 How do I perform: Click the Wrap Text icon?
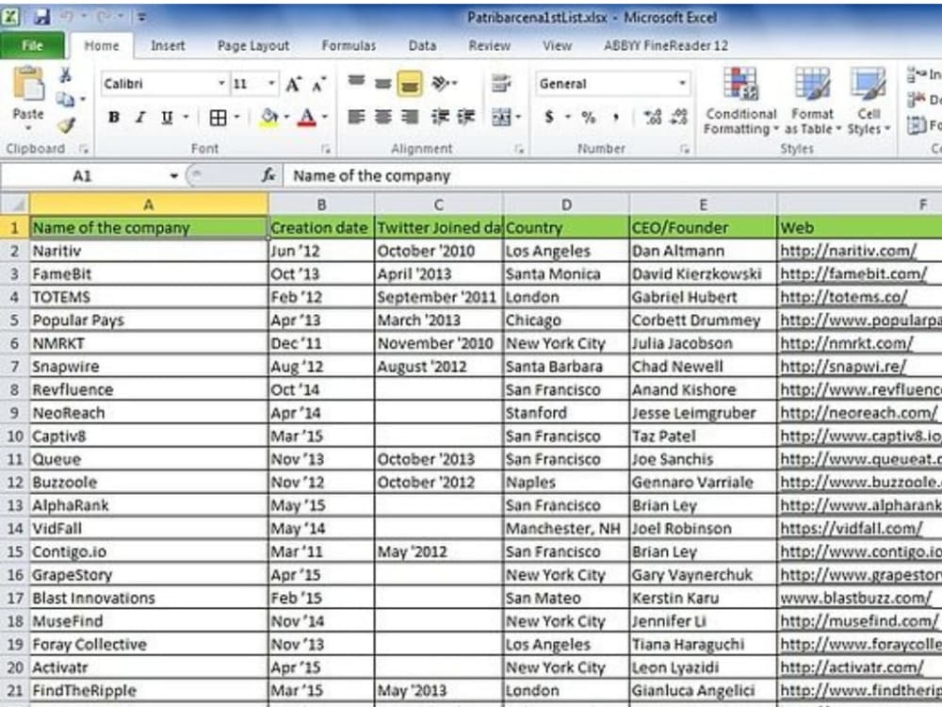coord(500,83)
